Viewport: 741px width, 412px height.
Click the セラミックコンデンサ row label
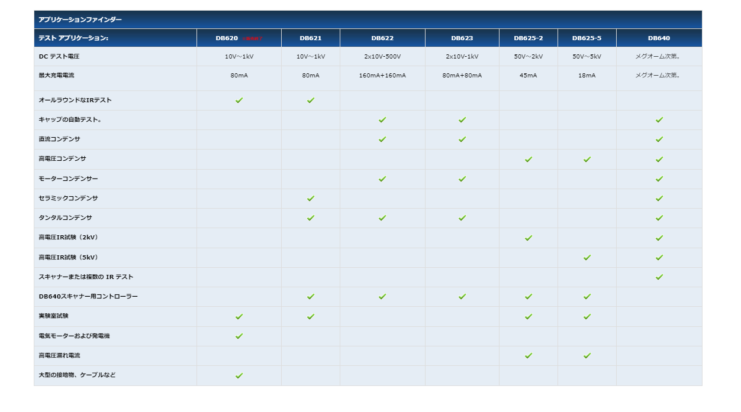coord(69,199)
